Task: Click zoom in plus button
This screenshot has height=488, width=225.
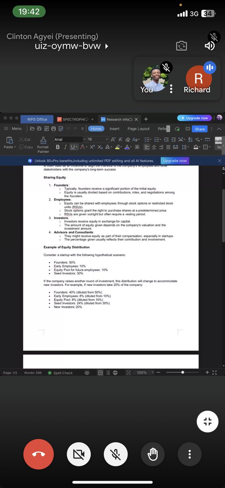Action: (x=207, y=373)
